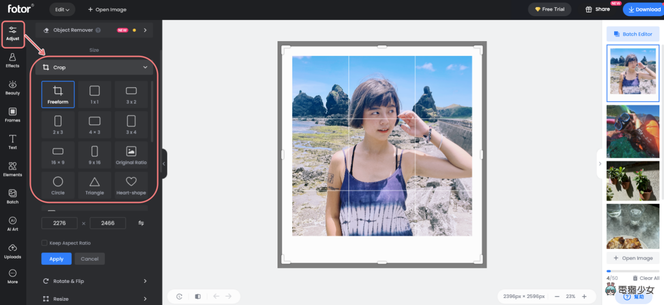Image resolution: width=664 pixels, height=305 pixels.
Task: Expand the Rotate & Flip section
Action: [x=95, y=281]
